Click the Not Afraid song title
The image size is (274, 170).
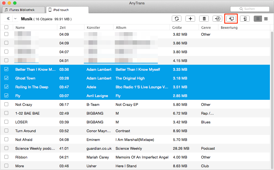[24, 140]
